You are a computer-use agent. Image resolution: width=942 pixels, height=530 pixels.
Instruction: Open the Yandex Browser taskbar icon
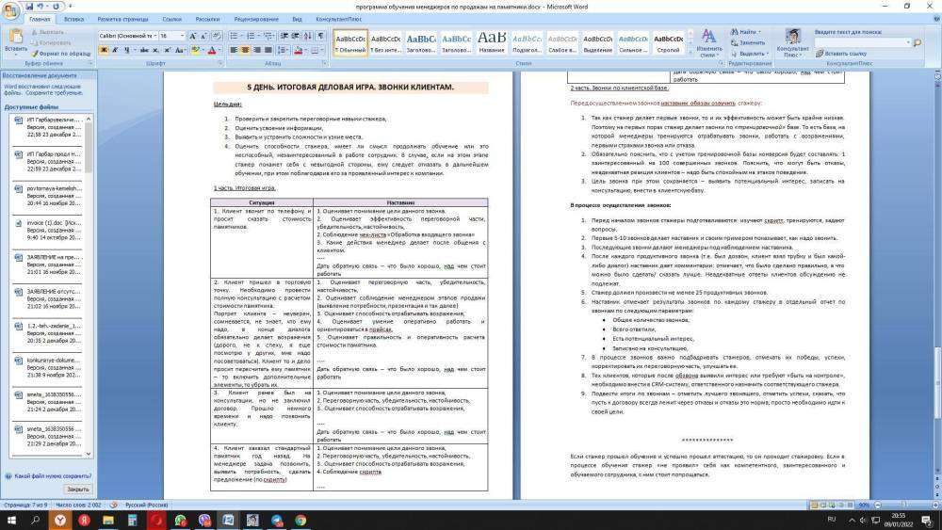pos(60,520)
